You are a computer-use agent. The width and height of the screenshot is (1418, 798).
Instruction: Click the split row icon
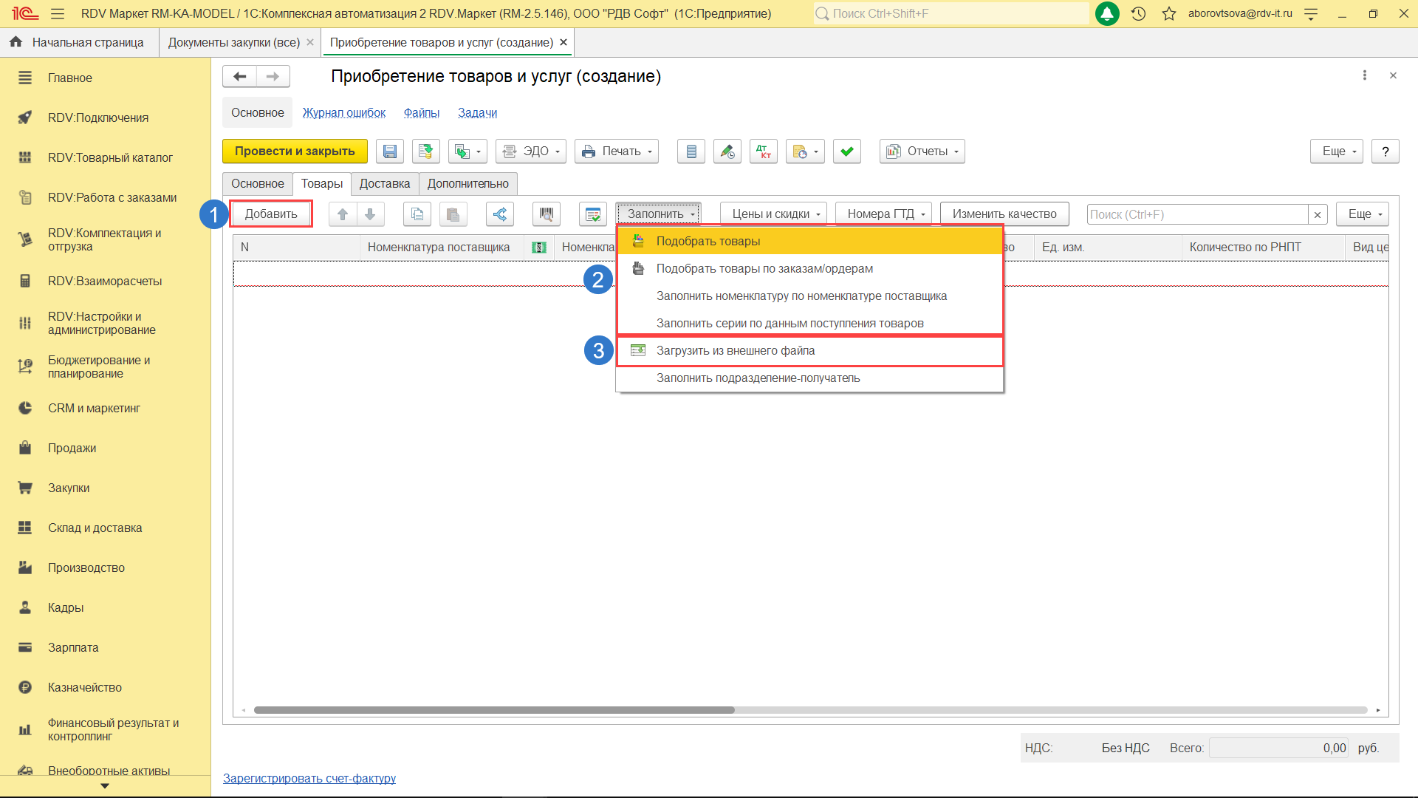(x=500, y=214)
